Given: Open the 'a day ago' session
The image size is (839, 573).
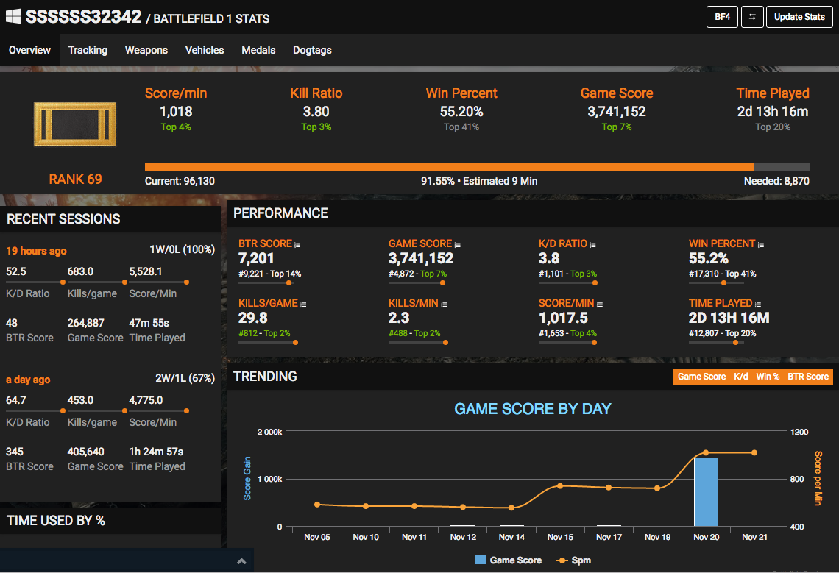Looking at the screenshot, I should point(28,380).
